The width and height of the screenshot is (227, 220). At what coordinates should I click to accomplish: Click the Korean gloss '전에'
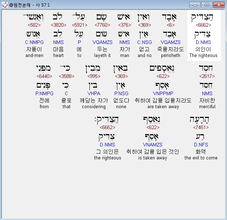tap(44, 101)
